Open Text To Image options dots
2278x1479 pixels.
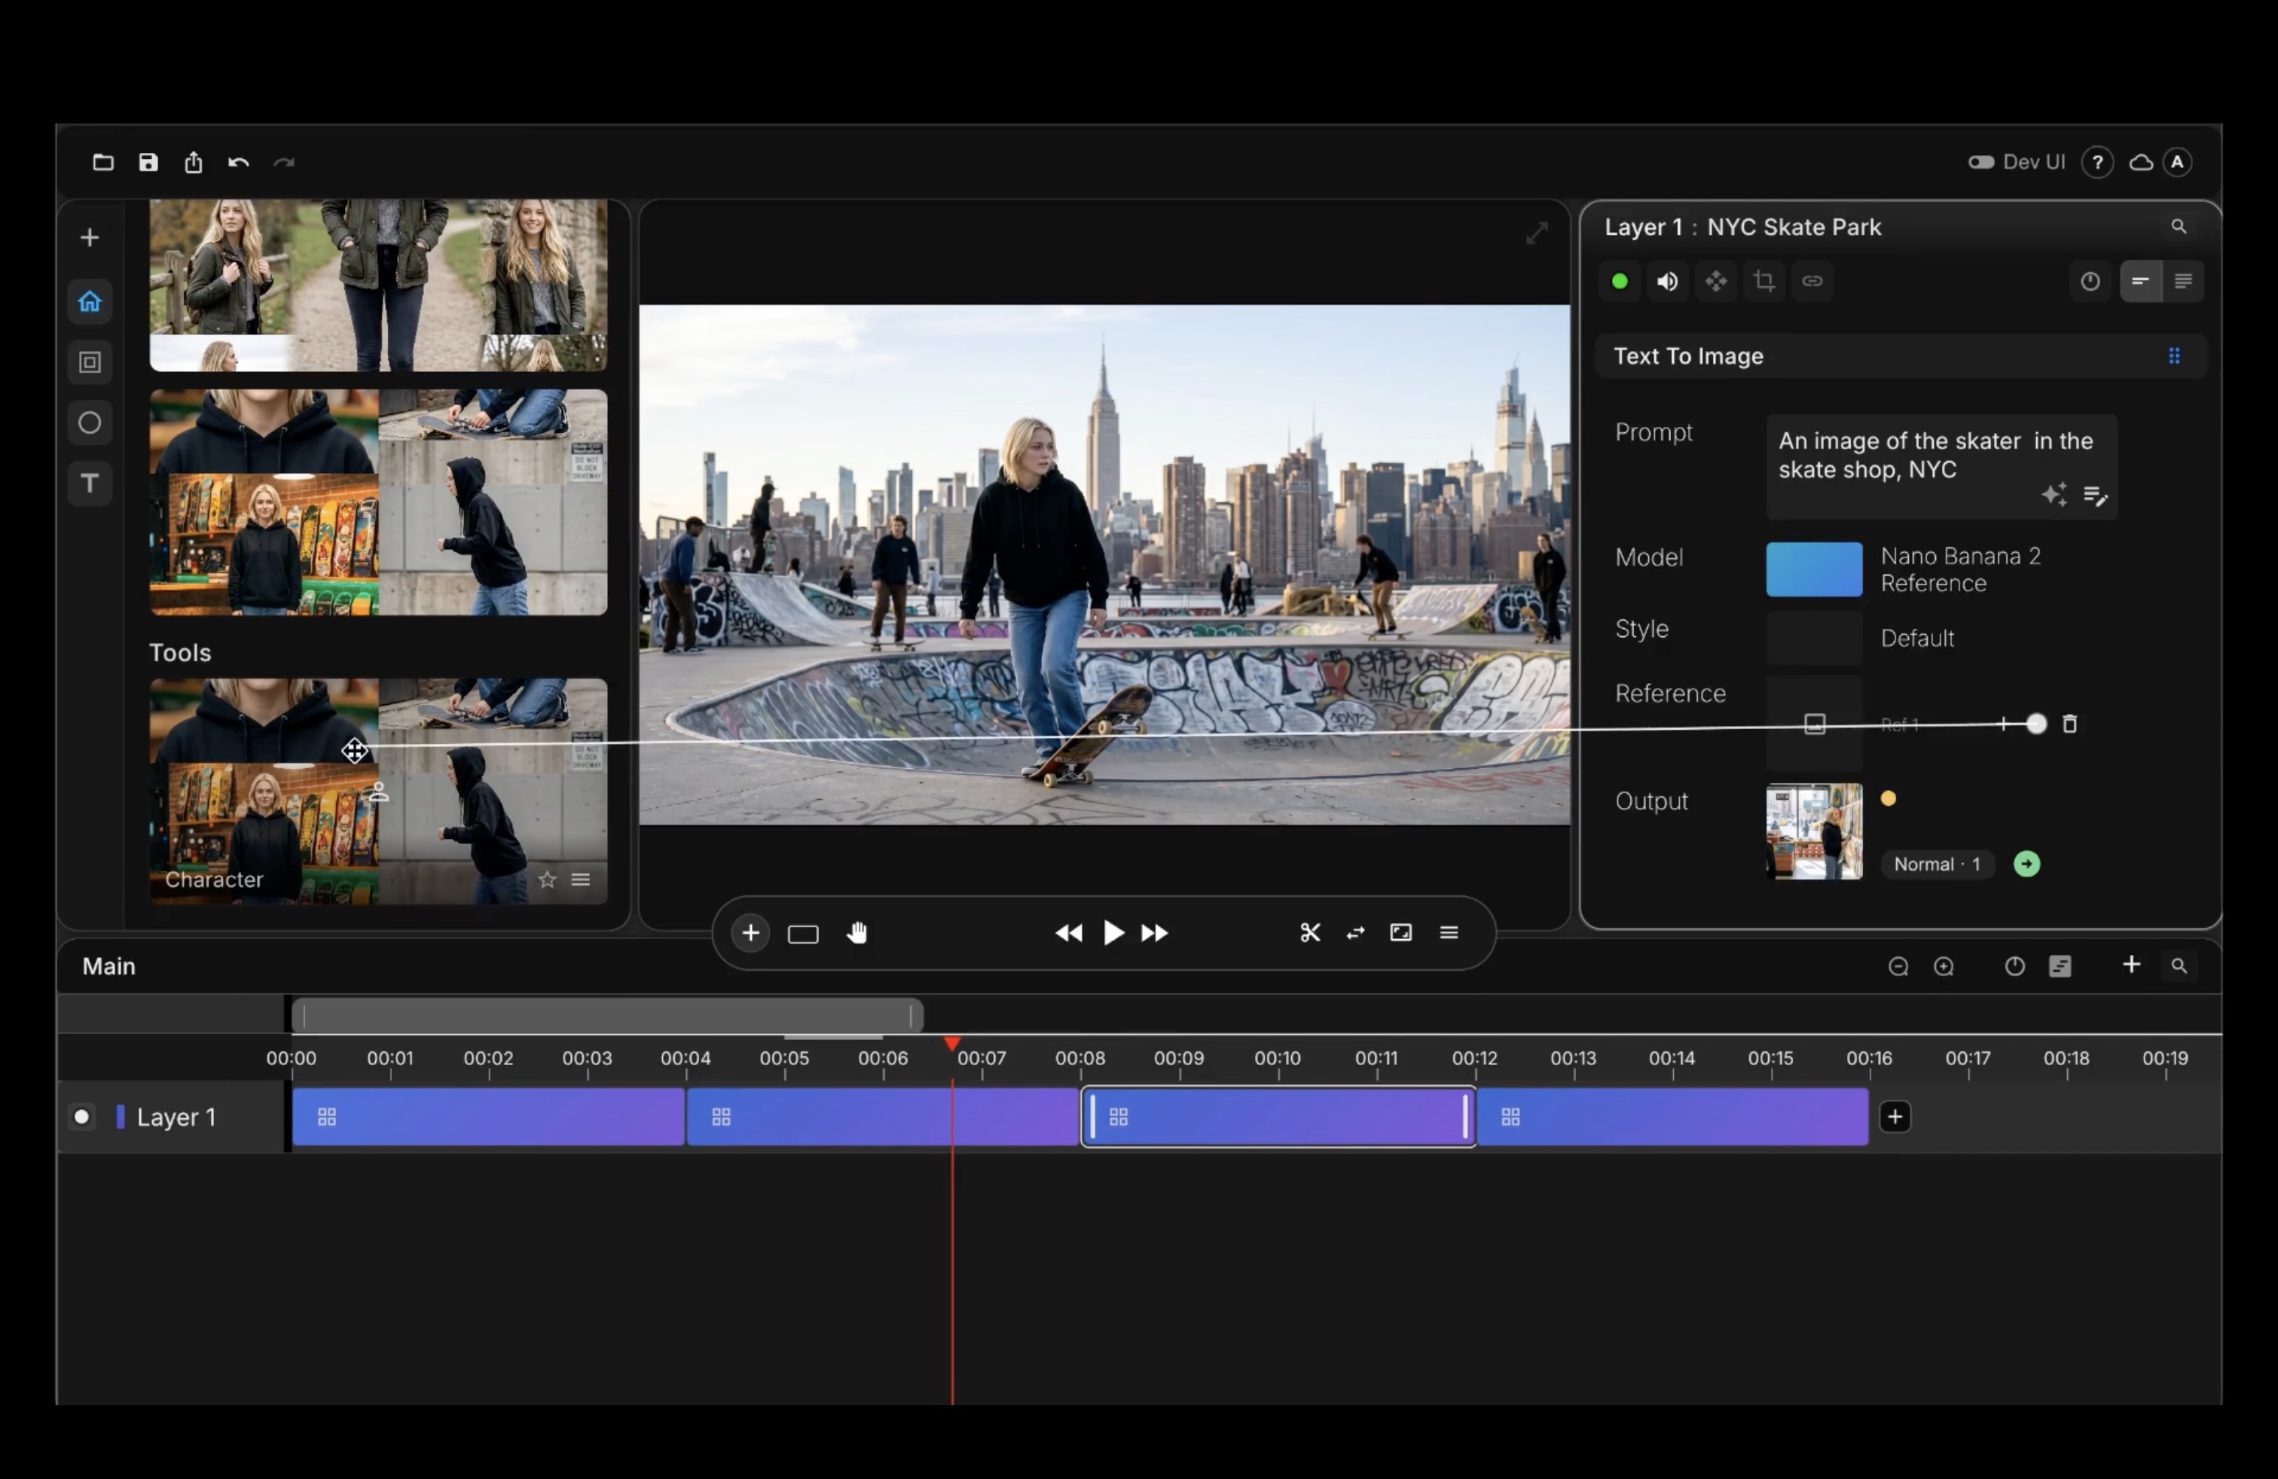click(2174, 356)
